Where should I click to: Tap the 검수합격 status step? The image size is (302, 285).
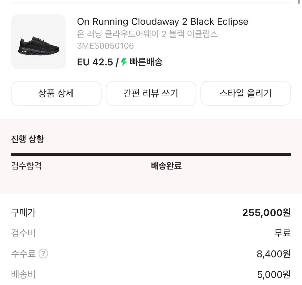click(26, 166)
